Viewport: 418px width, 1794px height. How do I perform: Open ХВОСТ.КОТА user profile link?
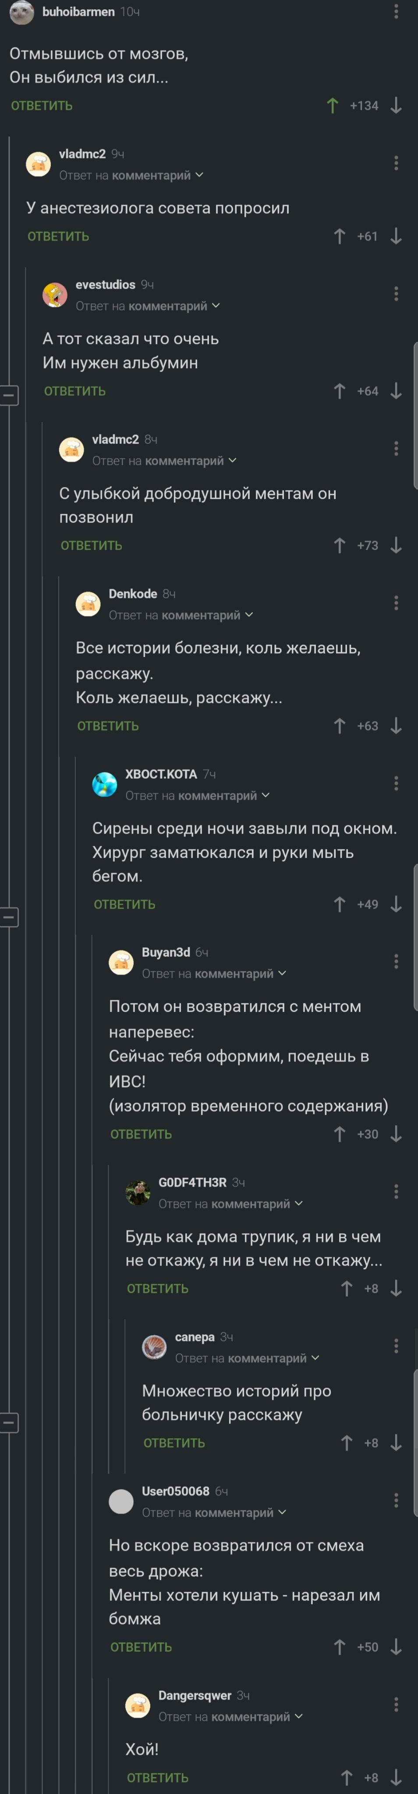pos(161,774)
